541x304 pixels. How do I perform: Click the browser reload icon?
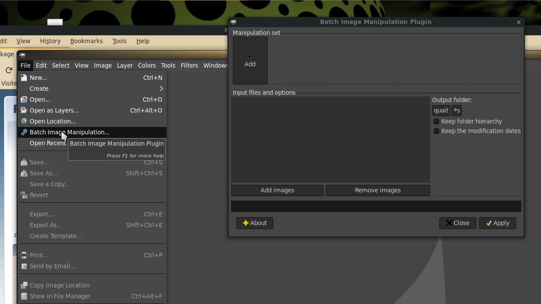click(9, 70)
